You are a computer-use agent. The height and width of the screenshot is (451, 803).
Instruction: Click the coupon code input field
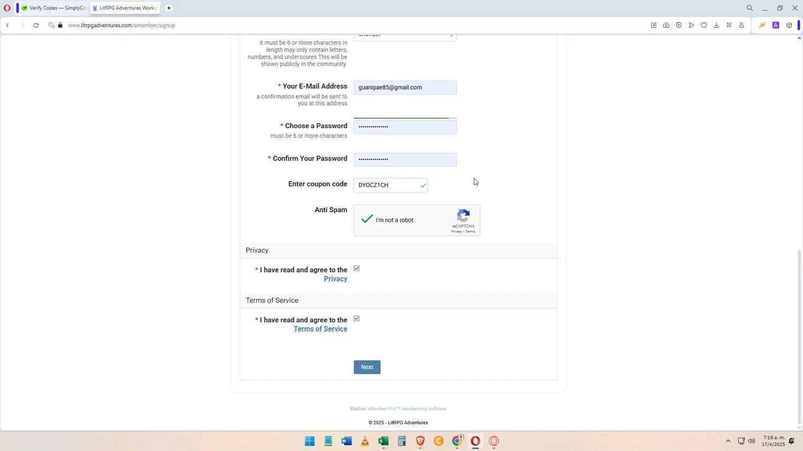(x=390, y=185)
